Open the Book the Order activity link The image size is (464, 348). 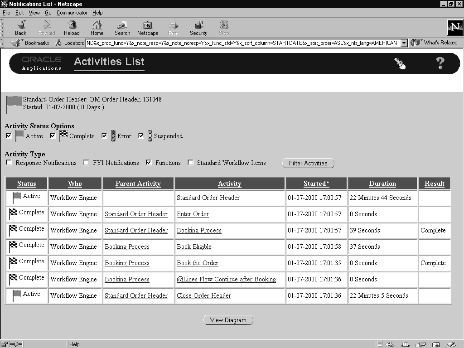click(198, 263)
